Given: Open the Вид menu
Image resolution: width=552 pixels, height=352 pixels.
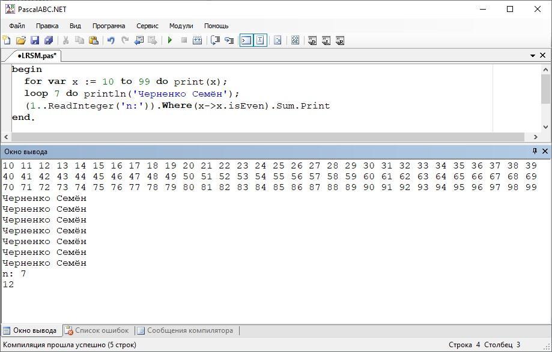Looking at the screenshot, I should click(x=75, y=26).
